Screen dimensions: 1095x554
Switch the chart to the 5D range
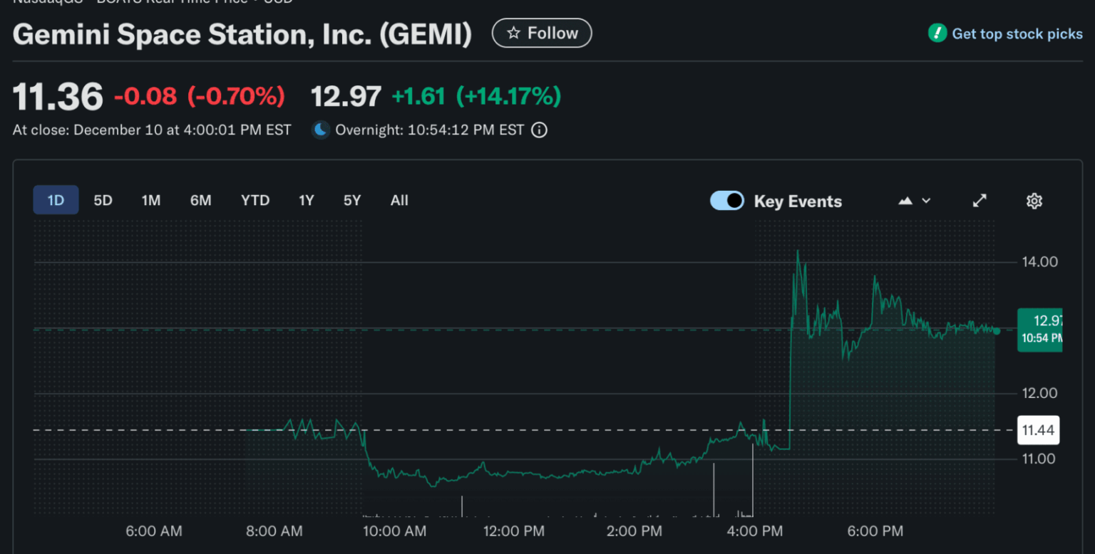click(103, 201)
